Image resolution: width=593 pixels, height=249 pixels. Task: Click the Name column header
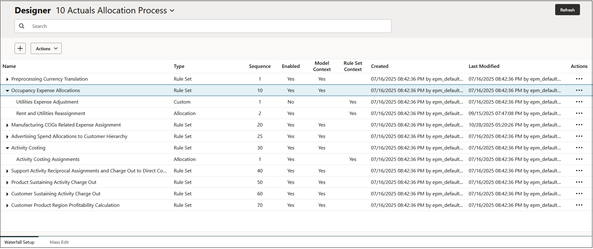(9, 66)
